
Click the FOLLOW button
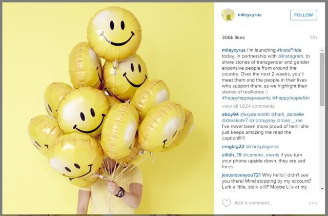point(303,15)
